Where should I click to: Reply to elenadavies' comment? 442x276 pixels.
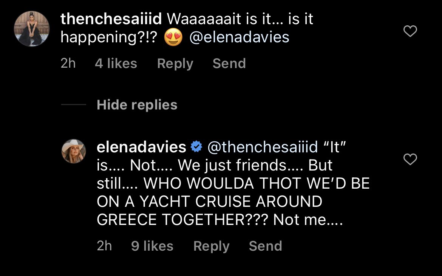pyautogui.click(x=212, y=246)
